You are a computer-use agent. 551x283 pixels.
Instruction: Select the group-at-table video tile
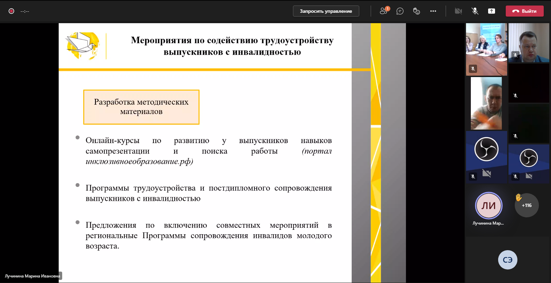(486, 49)
